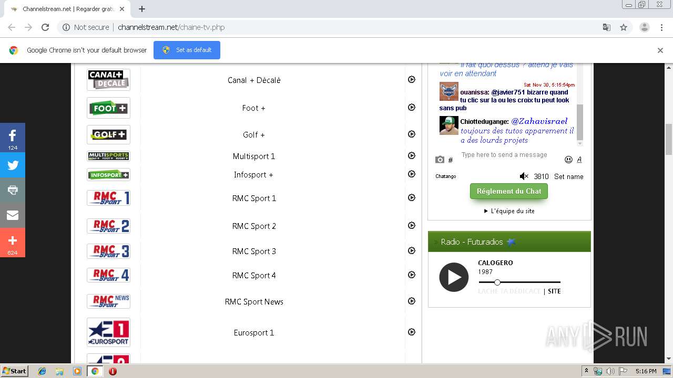Go back to previous page
The image size is (673, 378).
(12, 27)
